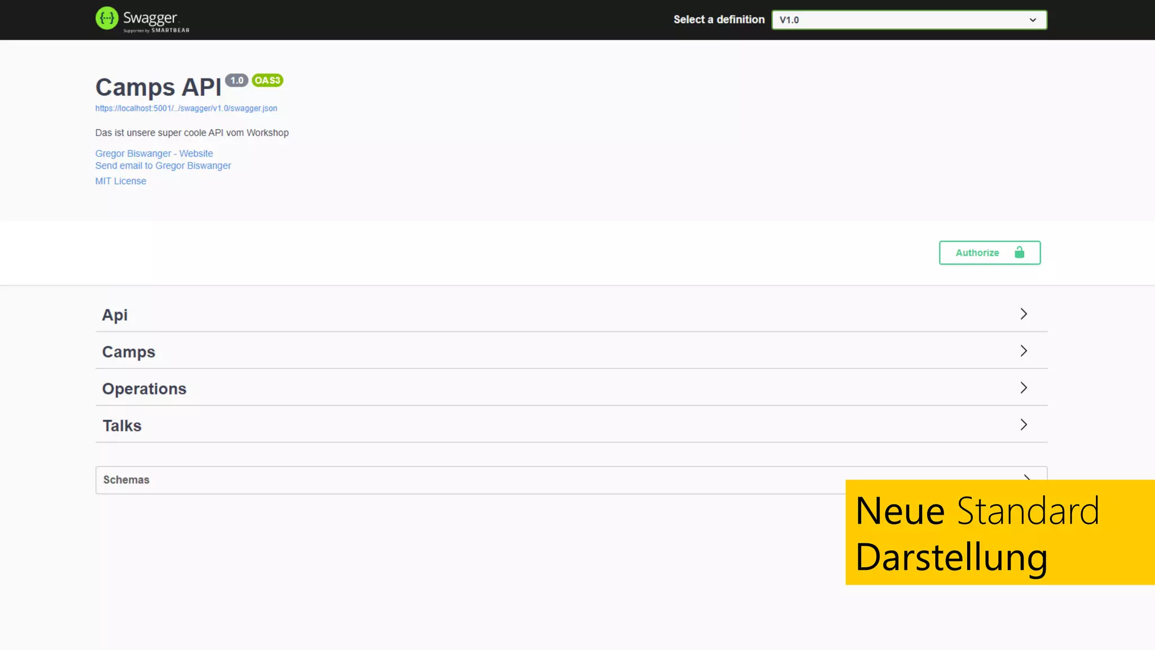Expand the Talks section chevron
The image size is (1155, 650).
tap(1024, 425)
